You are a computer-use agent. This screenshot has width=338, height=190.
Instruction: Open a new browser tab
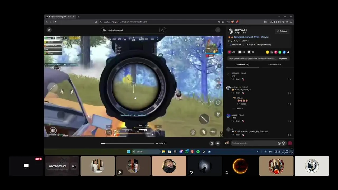pos(78,17)
